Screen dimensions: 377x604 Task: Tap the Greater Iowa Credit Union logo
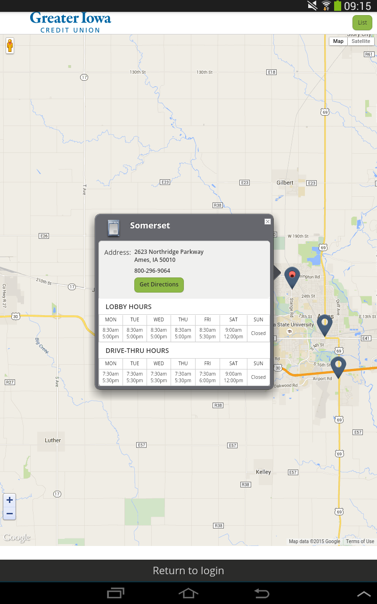pyautogui.click(x=70, y=23)
